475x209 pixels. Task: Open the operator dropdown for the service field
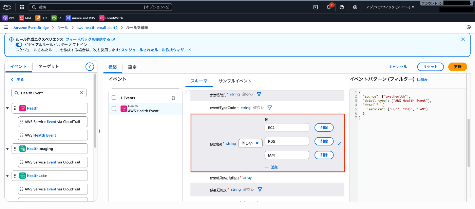[x=250, y=143]
